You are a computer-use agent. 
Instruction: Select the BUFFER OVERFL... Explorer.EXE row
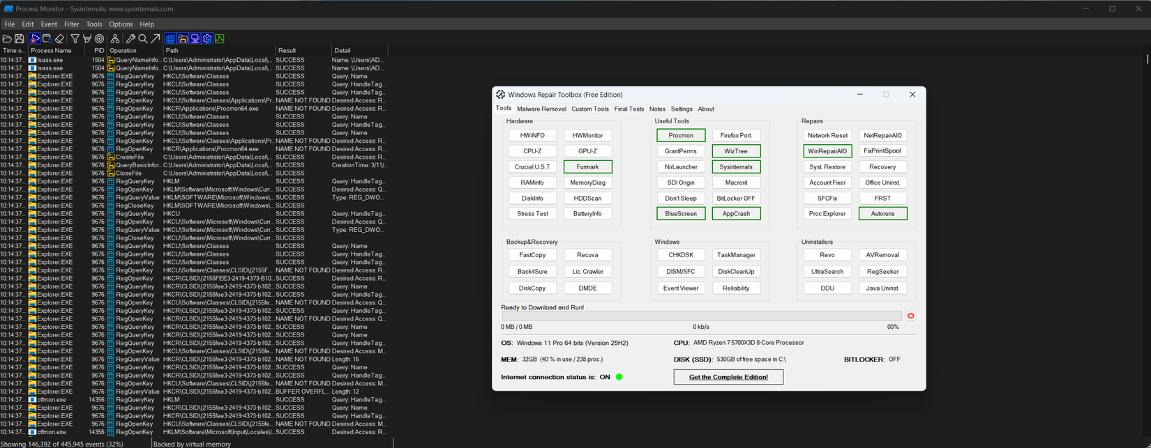[x=193, y=392]
